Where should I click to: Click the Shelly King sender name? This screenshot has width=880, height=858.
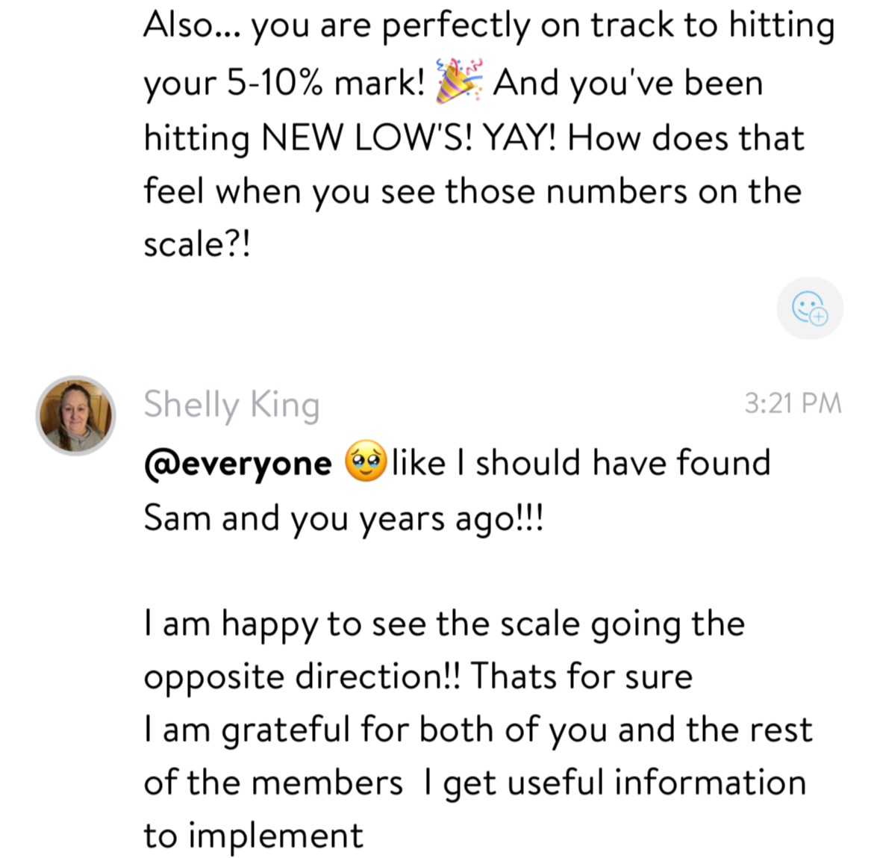point(231,405)
